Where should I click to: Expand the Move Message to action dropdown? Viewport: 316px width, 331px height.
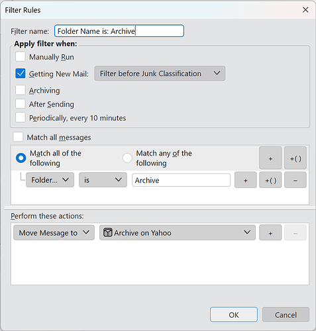[x=54, y=232]
